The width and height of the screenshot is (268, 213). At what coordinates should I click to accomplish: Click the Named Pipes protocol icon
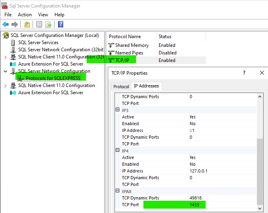click(x=111, y=53)
